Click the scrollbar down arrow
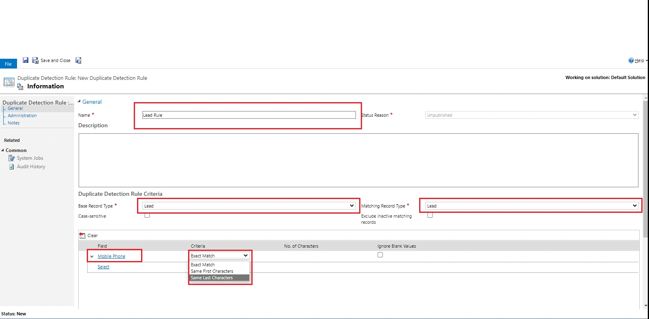 click(x=646, y=306)
